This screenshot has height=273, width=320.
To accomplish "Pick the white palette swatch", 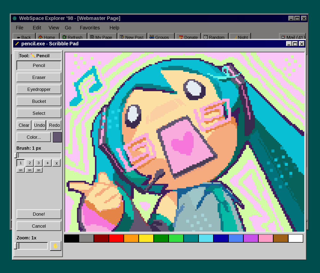I will click(296, 238).
